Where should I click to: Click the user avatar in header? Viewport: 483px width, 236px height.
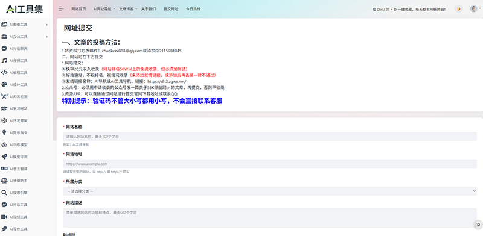[x=473, y=9]
